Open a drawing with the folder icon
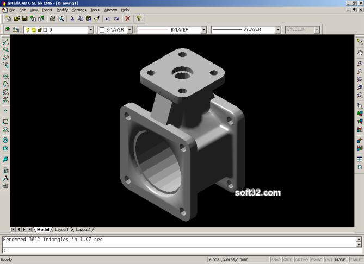The height and width of the screenshot is (264, 364). [x=17, y=19]
